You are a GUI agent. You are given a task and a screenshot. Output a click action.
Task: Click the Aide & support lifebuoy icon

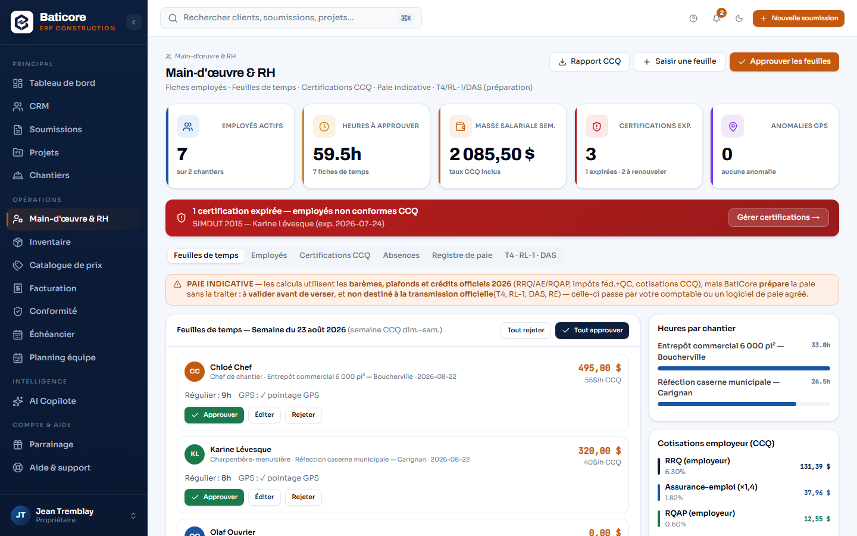[x=18, y=468]
